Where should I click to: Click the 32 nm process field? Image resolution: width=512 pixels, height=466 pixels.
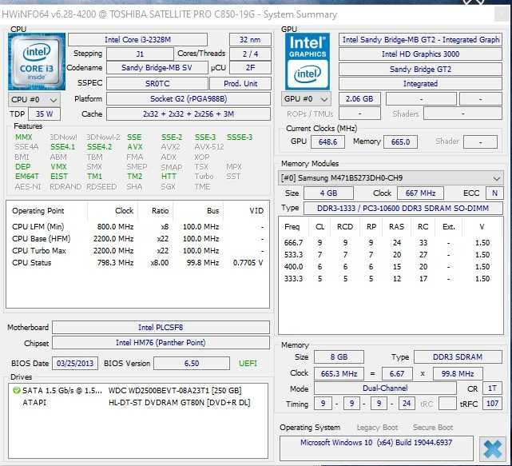tap(250, 40)
